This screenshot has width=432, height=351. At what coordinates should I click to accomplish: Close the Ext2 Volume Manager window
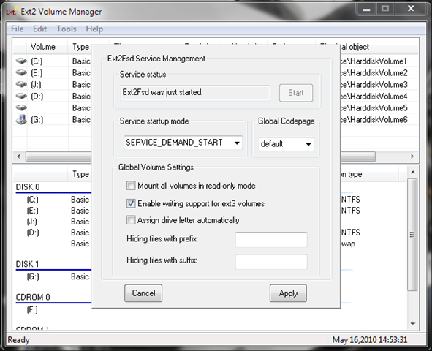click(x=411, y=9)
